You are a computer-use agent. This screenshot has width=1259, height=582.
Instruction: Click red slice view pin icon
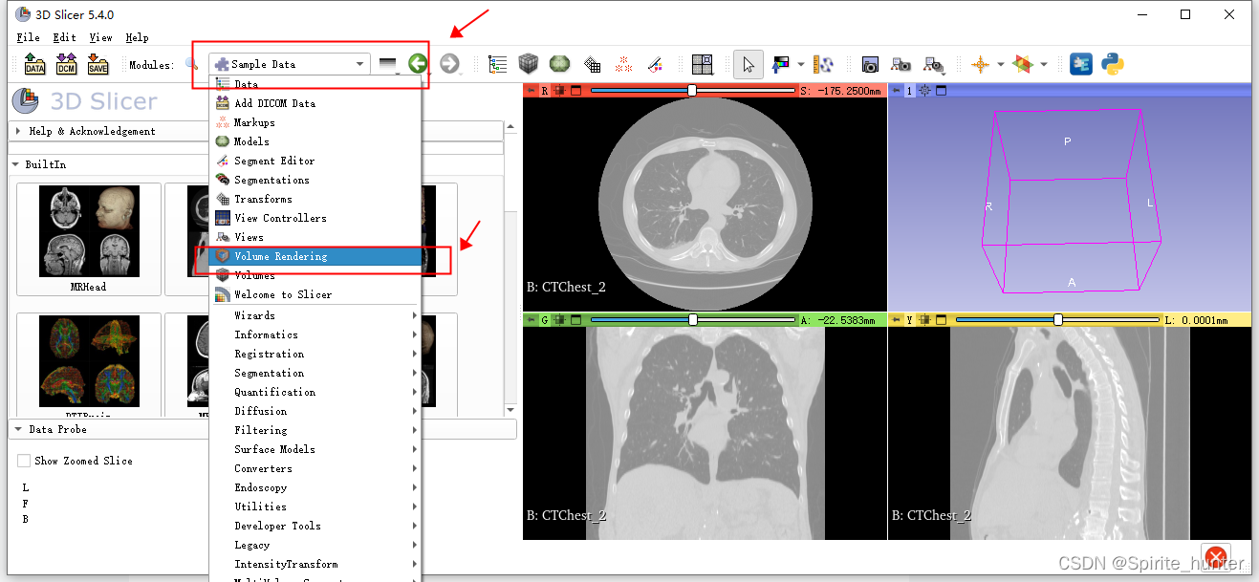(532, 91)
